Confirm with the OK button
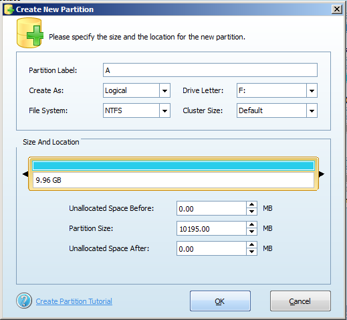This screenshot has height=320, width=347. click(x=220, y=301)
